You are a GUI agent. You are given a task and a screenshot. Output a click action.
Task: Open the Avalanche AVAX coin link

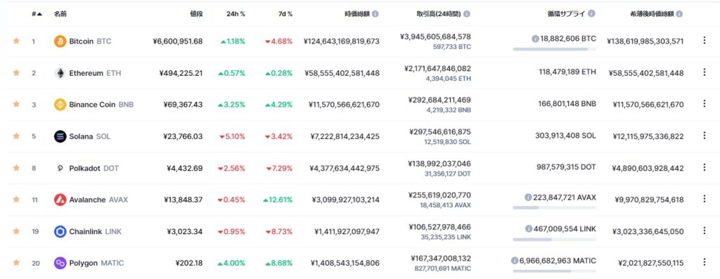pyautogui.click(x=98, y=200)
